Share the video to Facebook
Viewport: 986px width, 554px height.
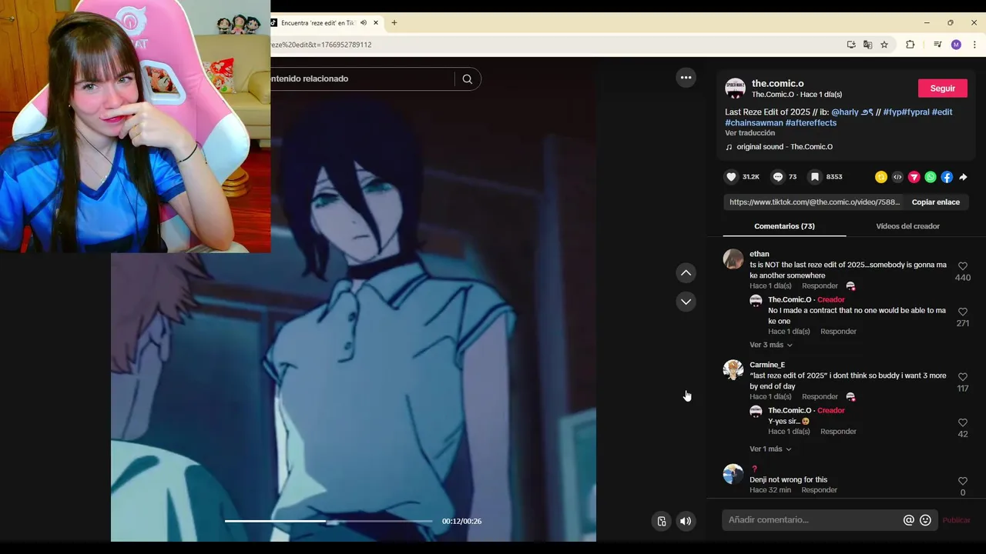[947, 177]
